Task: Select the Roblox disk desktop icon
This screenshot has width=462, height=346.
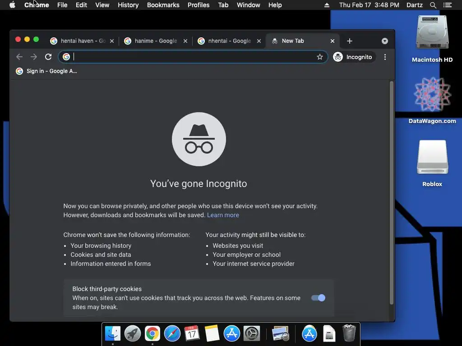Action: click(432, 163)
